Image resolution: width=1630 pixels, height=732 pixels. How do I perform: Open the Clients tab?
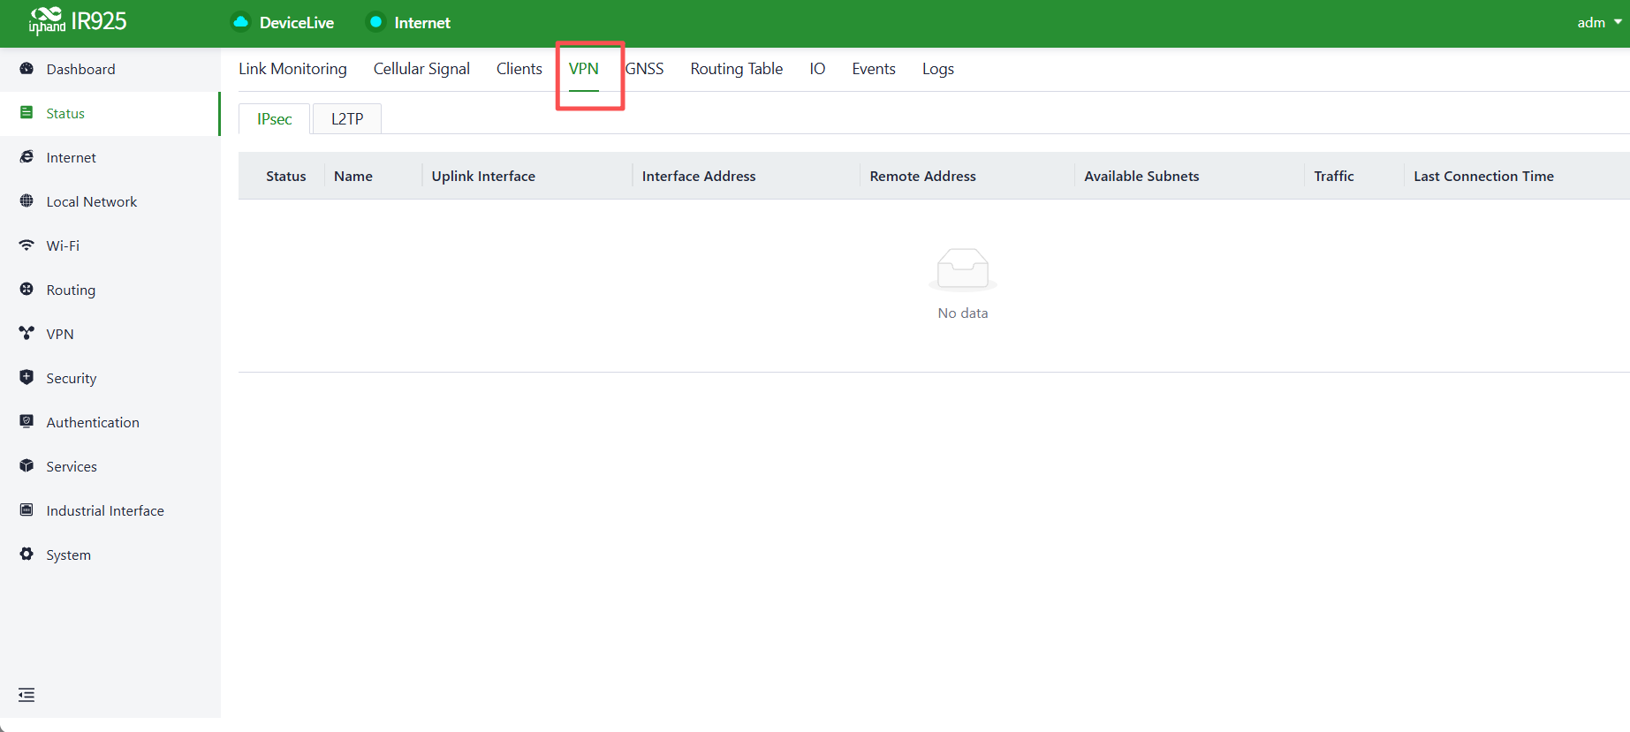[x=519, y=69]
